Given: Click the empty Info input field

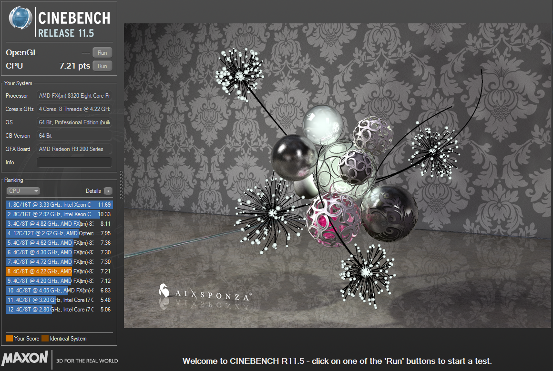Looking at the screenshot, I should pos(74,162).
